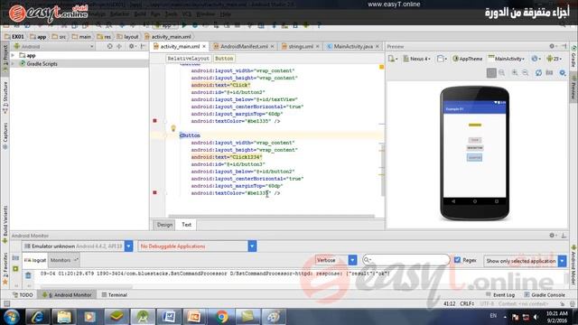Viewport: 578px width, 325px height.
Task: Open preview render options gear icon
Action: point(563,72)
